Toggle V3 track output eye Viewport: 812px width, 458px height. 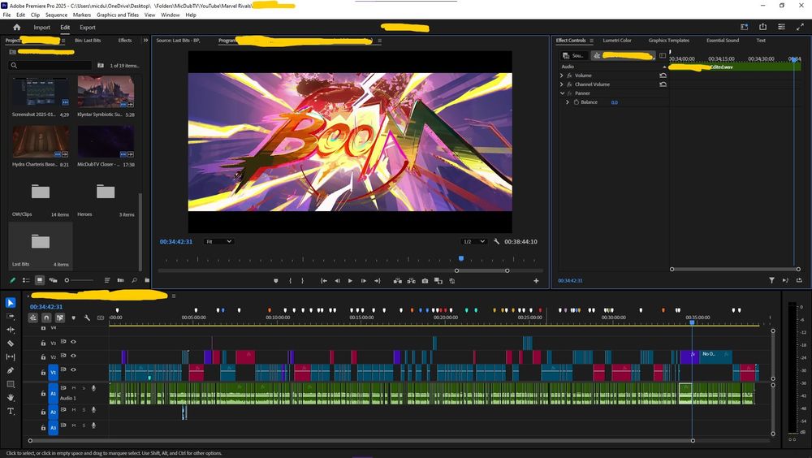click(74, 342)
